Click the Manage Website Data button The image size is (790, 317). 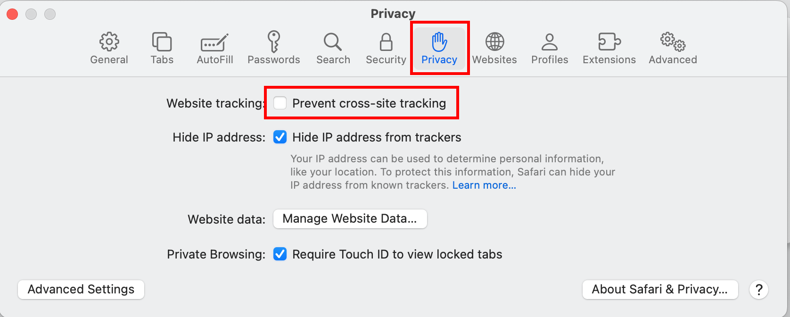[x=350, y=219]
